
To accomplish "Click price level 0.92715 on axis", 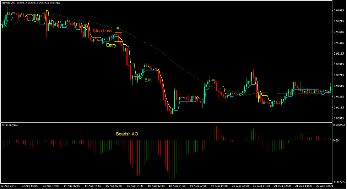I will point(339,21).
